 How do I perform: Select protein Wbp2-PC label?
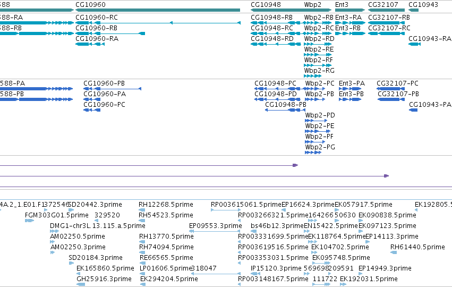(320, 83)
